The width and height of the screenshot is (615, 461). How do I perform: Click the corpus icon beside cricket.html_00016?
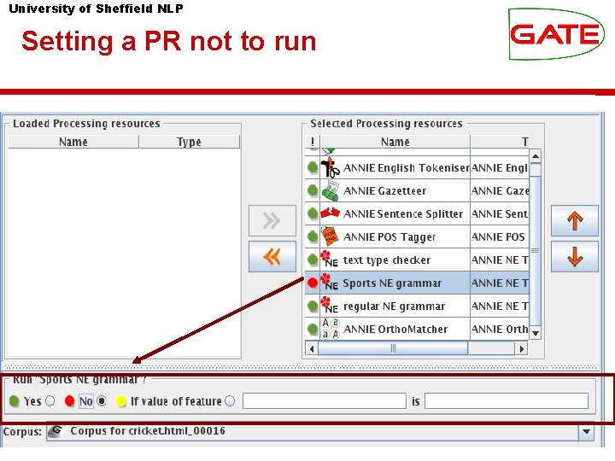tap(56, 431)
